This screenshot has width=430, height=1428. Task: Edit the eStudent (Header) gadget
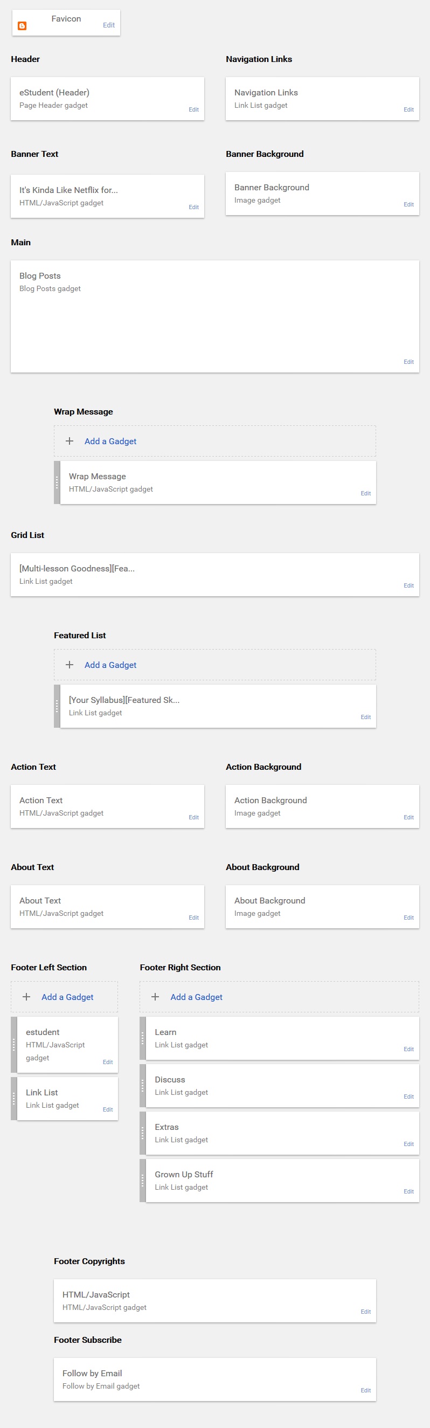193,110
